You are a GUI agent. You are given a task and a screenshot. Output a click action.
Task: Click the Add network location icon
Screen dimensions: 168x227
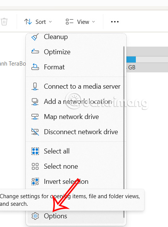click(x=35, y=102)
